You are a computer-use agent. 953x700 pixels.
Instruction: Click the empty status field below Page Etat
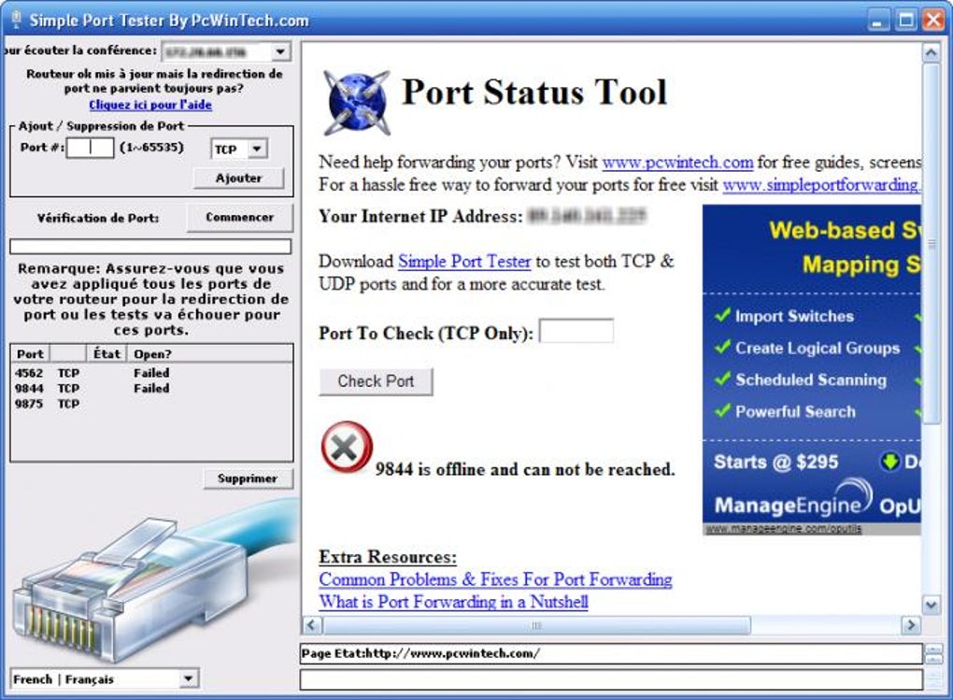coord(611,679)
